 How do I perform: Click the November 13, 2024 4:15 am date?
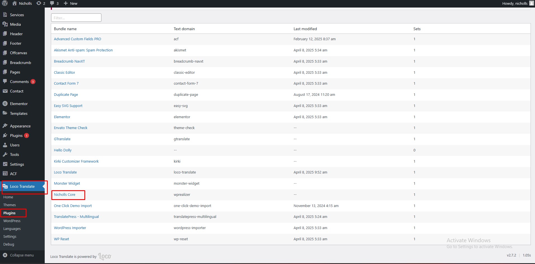coord(316,206)
